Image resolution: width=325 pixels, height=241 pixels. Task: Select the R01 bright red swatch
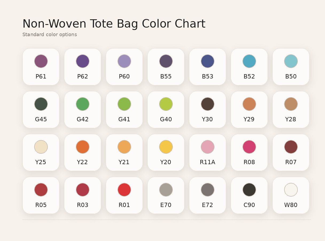124,190
